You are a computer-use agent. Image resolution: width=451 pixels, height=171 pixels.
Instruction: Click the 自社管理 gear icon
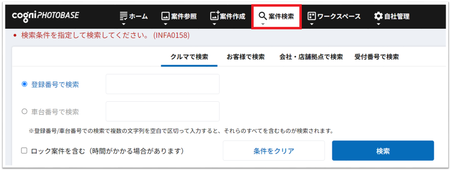coord(378,16)
